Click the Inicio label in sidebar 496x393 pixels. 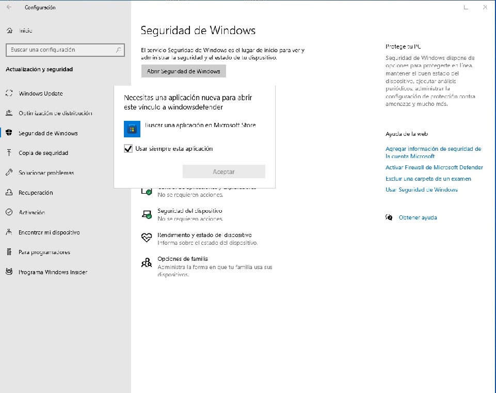pyautogui.click(x=25, y=30)
